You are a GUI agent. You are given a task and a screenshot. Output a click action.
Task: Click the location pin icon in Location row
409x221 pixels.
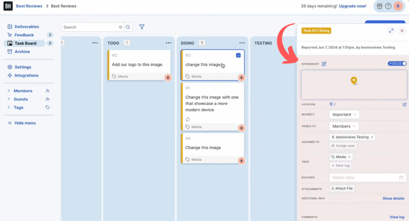331,104
